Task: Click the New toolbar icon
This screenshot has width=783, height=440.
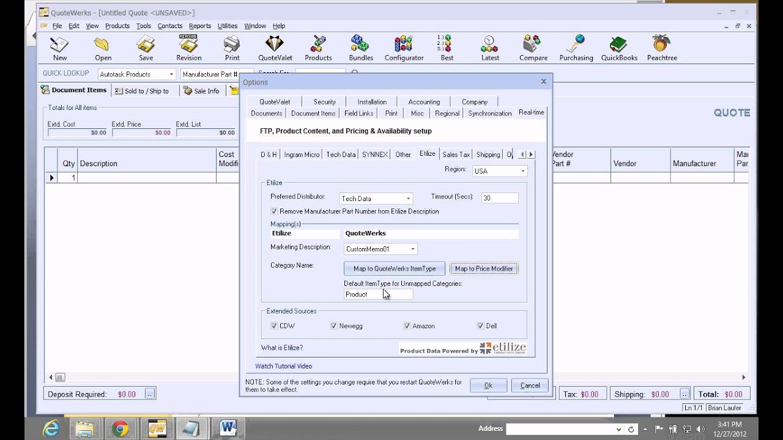Action: pos(59,48)
